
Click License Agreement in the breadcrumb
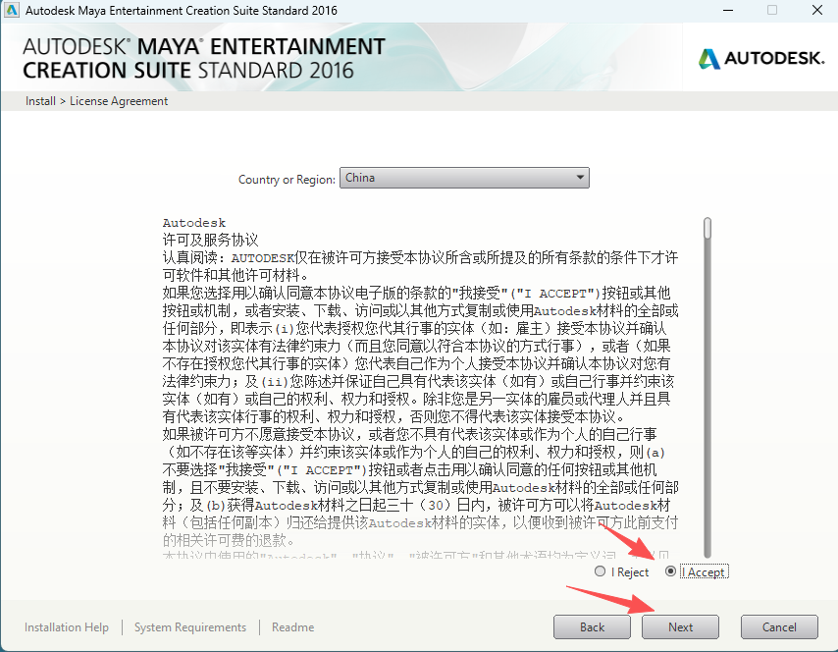point(118,100)
